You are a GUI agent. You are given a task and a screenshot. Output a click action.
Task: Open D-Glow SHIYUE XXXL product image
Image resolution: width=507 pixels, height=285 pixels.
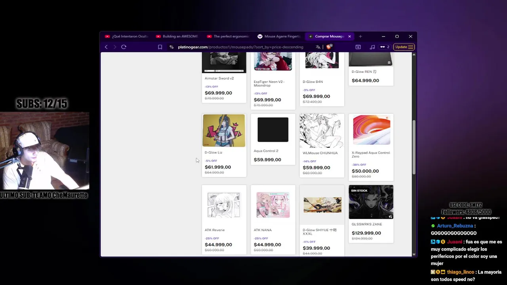tap(322, 205)
